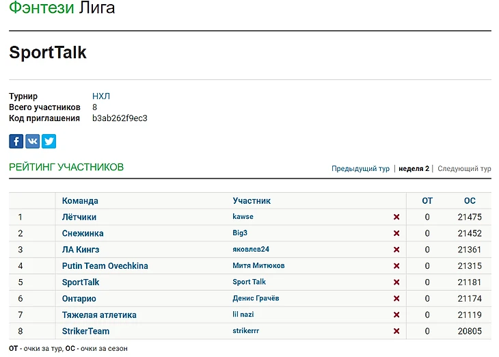Click red X next to яковлев24
Image resolution: width=499 pixels, height=357 pixels.
(396, 250)
